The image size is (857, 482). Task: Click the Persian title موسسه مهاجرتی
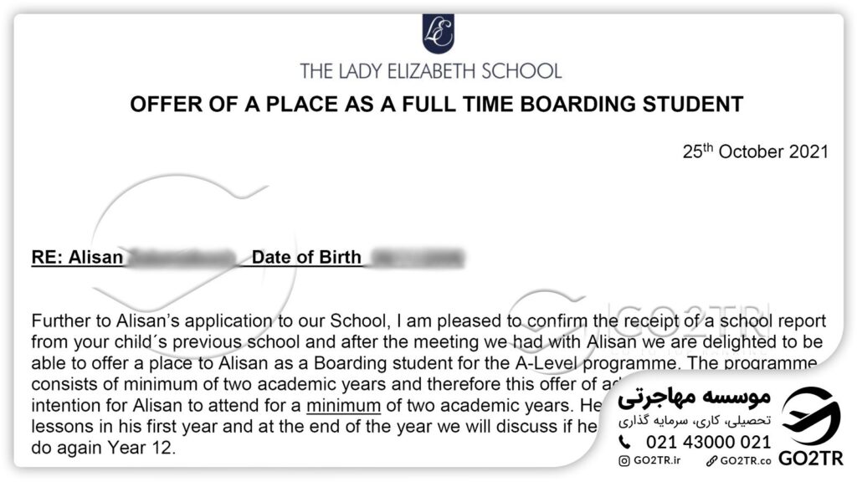(x=694, y=397)
